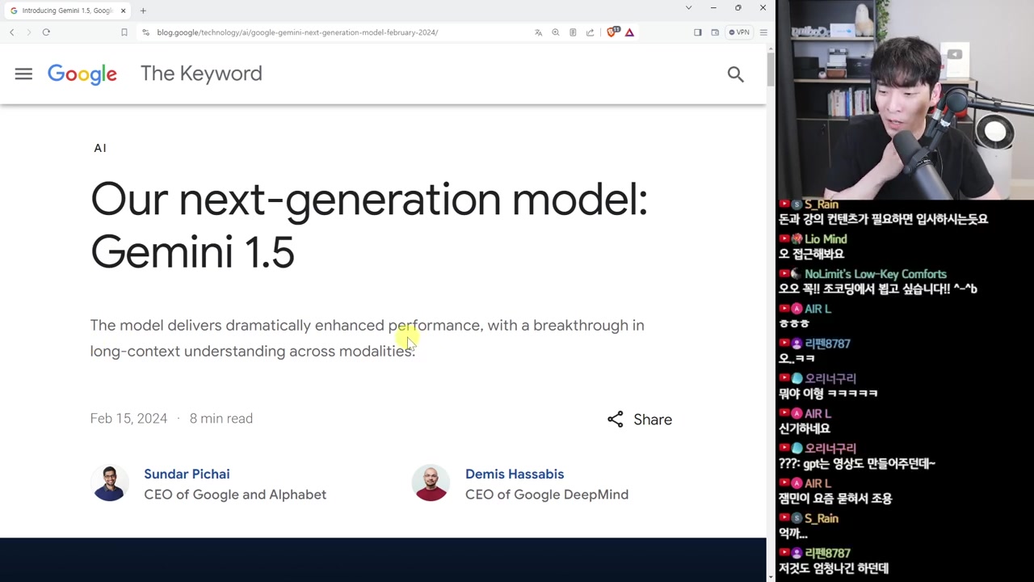The width and height of the screenshot is (1034, 582).
Task: Open The Keyword blog home
Action: tap(201, 74)
